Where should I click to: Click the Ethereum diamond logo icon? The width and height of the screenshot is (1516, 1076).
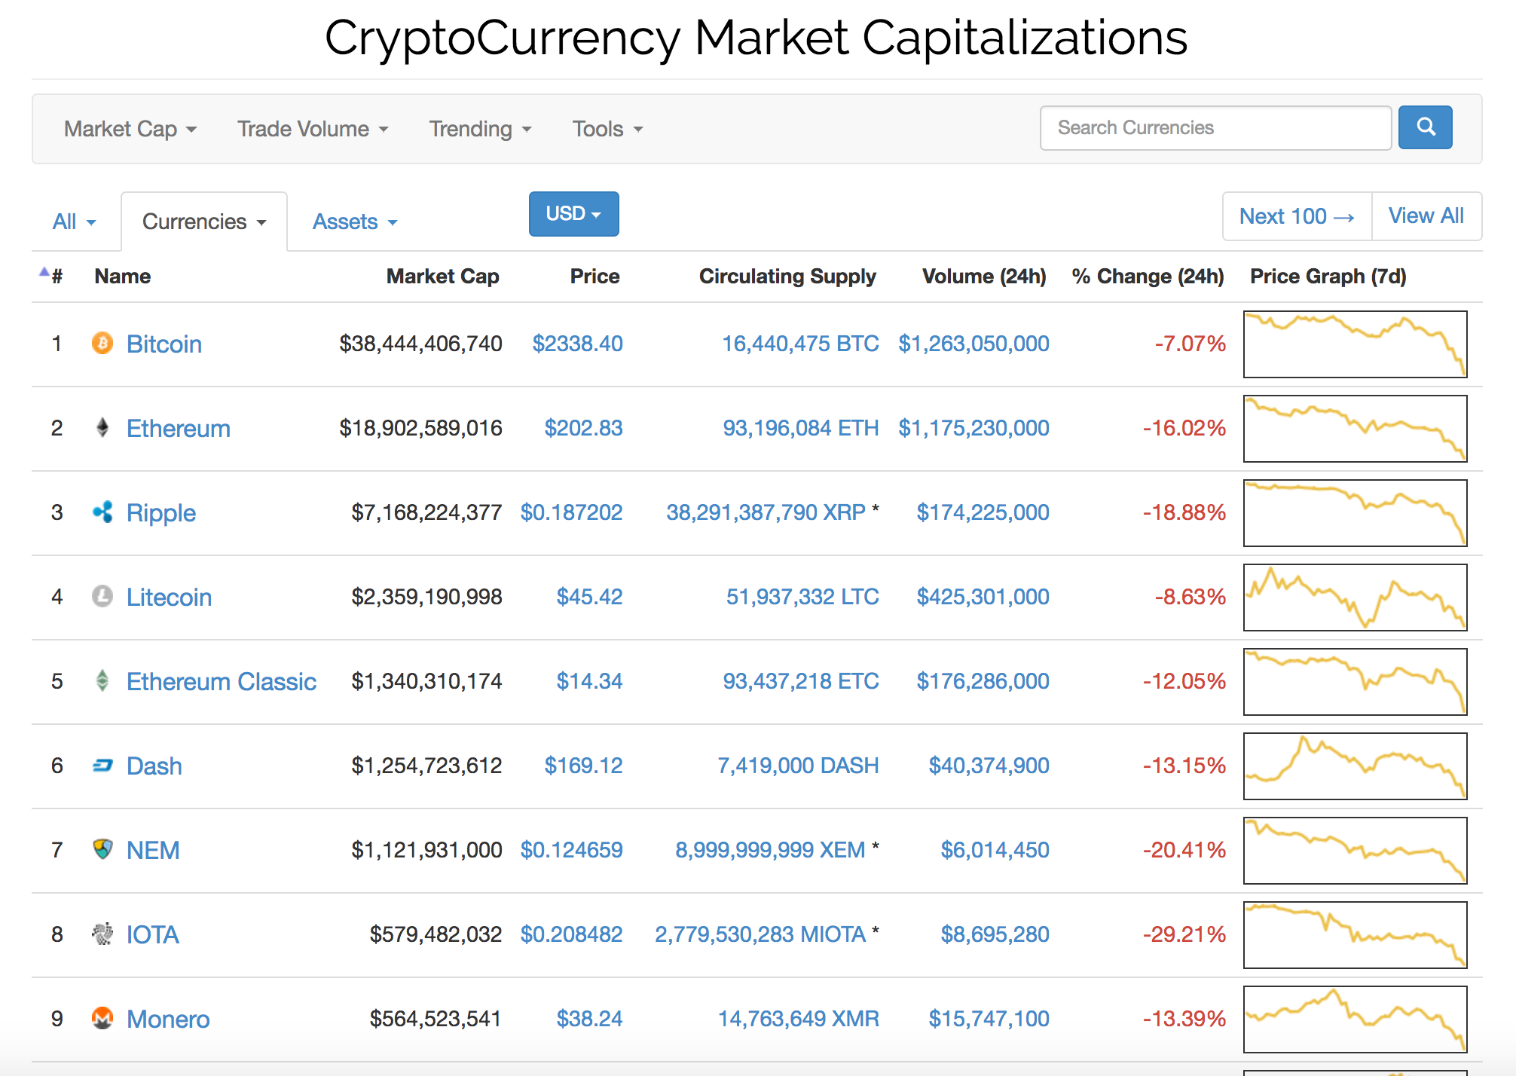pos(102,428)
